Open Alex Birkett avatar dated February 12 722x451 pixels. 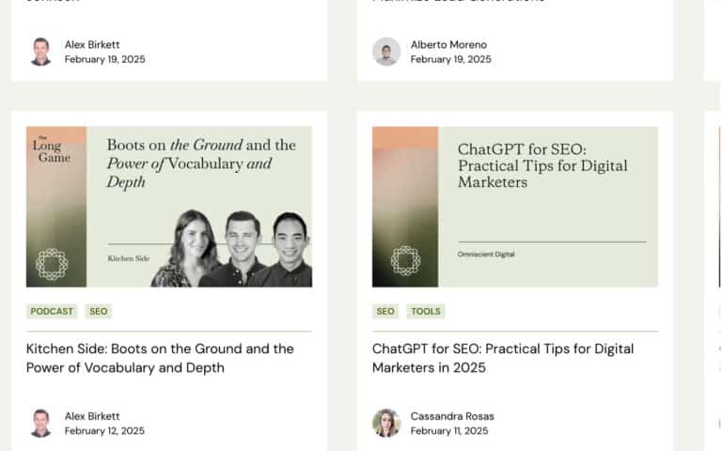pos(40,423)
